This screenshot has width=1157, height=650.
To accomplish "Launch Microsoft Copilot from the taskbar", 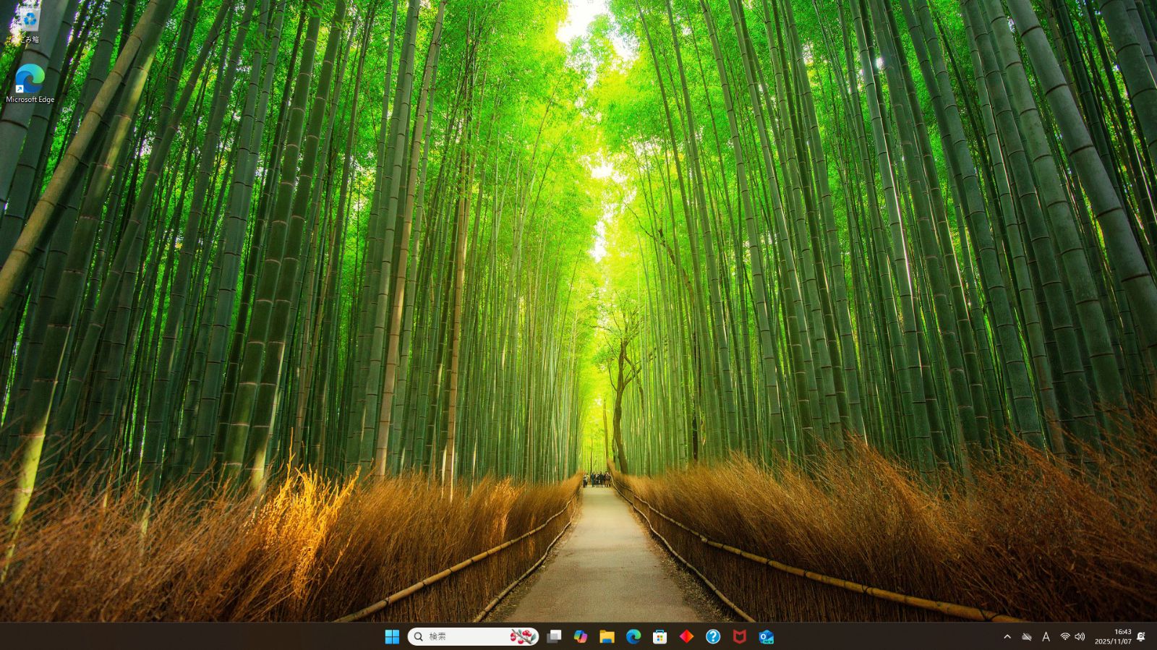I will [581, 636].
